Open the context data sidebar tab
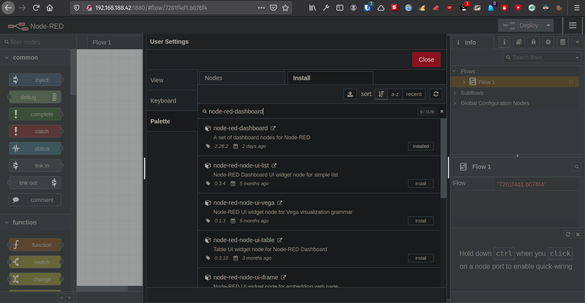The width and height of the screenshot is (585, 303). coord(563,42)
